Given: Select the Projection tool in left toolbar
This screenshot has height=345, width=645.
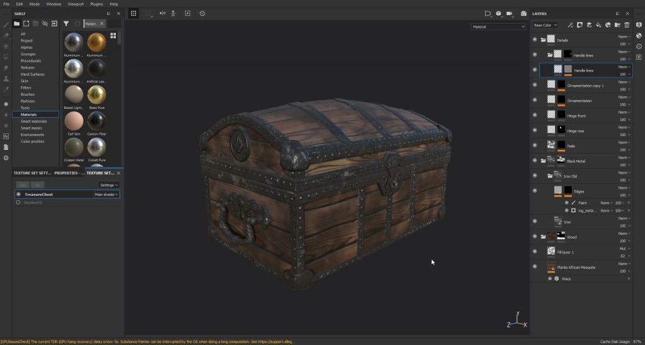Looking at the screenshot, I should coord(6,47).
